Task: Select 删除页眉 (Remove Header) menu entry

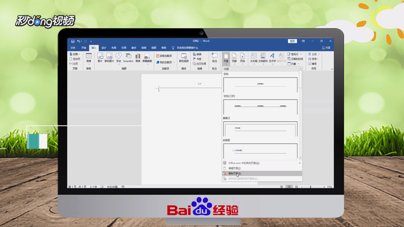Action: coord(235,173)
